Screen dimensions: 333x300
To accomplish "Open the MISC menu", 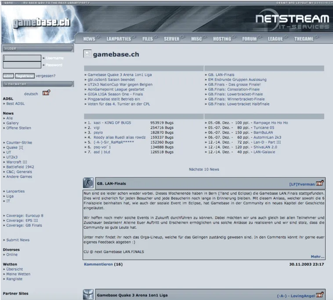I will [196, 39].
